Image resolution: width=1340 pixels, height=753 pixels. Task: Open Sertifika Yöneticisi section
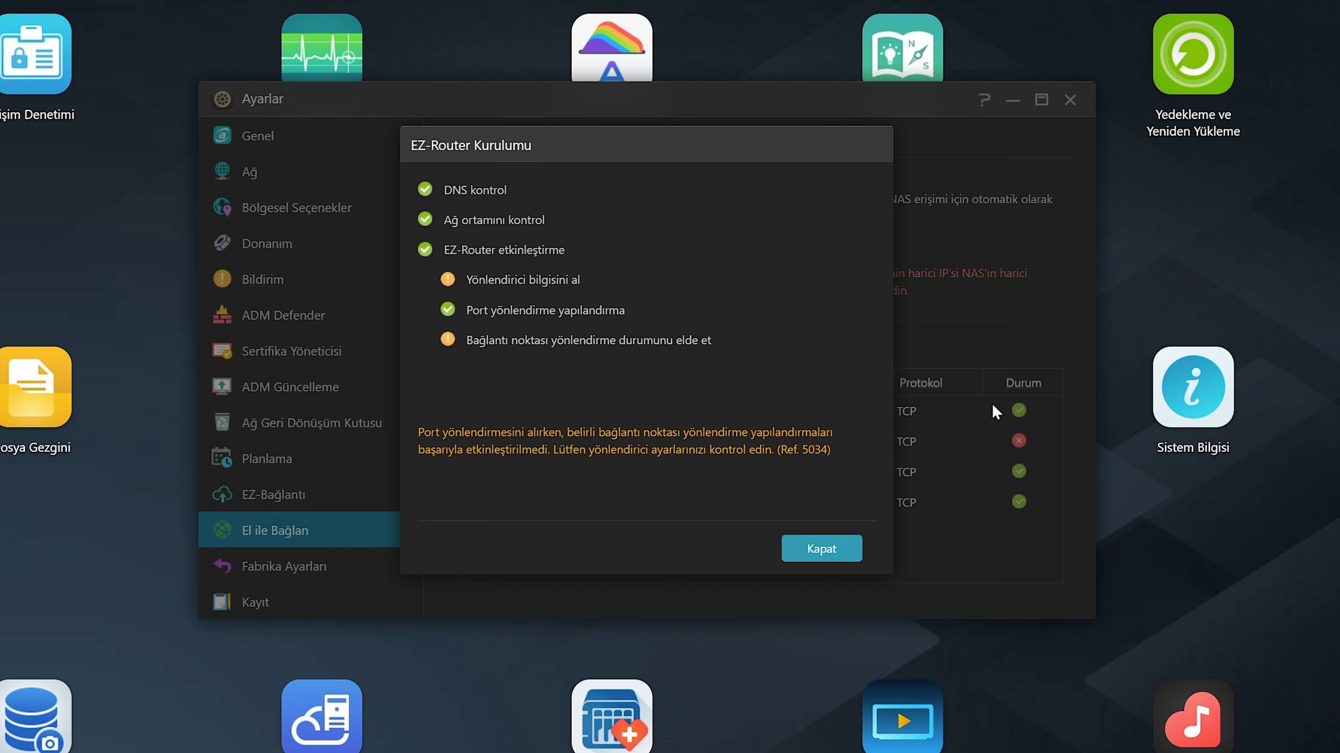[x=291, y=351]
